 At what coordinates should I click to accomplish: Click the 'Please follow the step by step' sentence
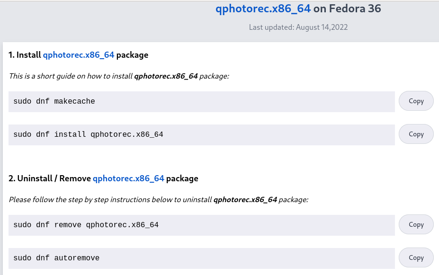(x=159, y=200)
